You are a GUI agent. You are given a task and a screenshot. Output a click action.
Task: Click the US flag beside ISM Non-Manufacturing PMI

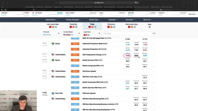[53, 99]
